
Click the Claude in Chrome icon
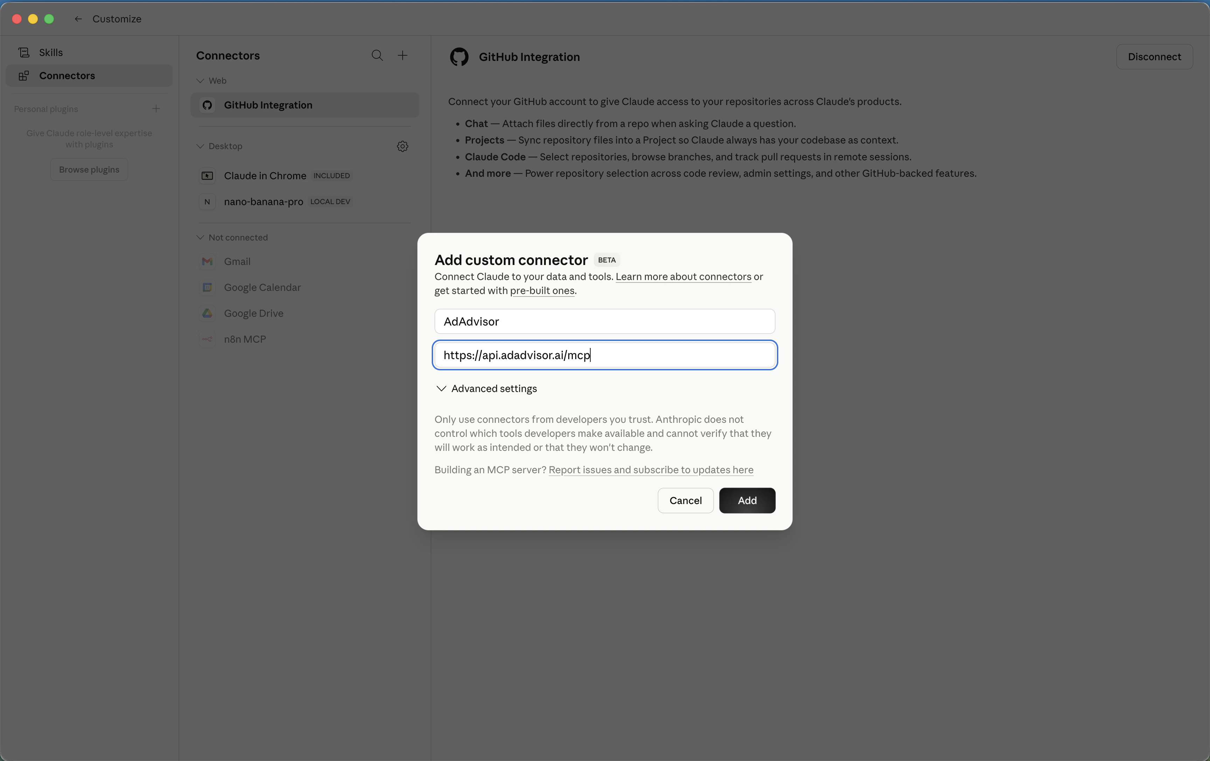pyautogui.click(x=207, y=175)
